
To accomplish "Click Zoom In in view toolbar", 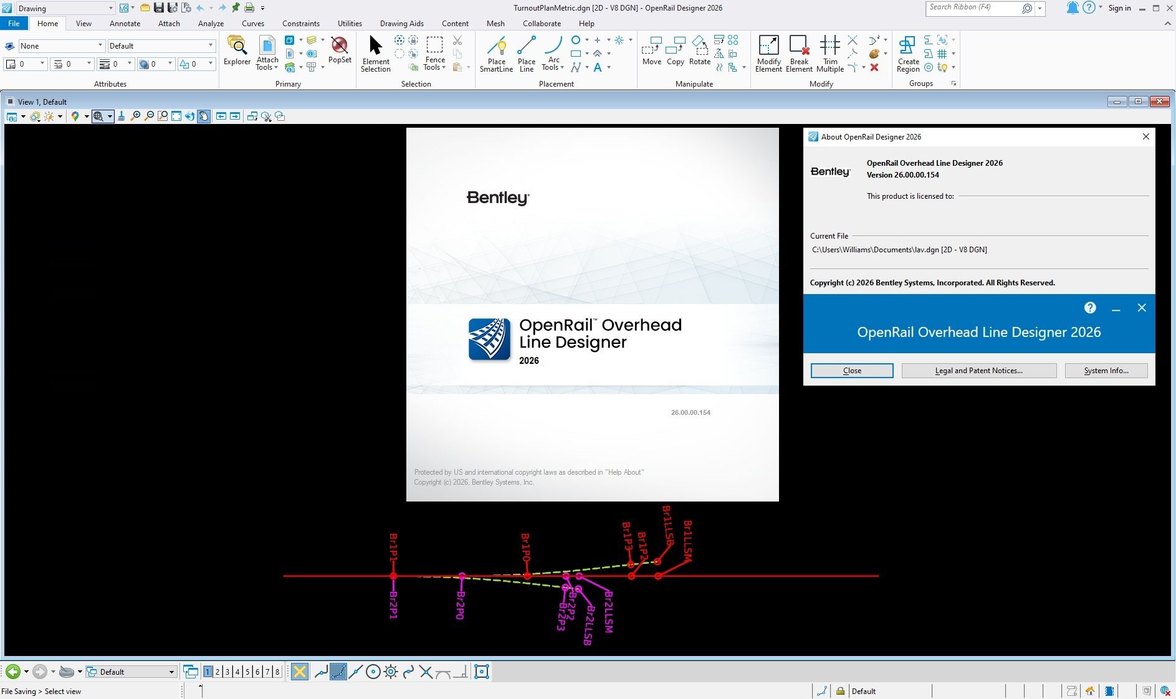I will [x=135, y=116].
